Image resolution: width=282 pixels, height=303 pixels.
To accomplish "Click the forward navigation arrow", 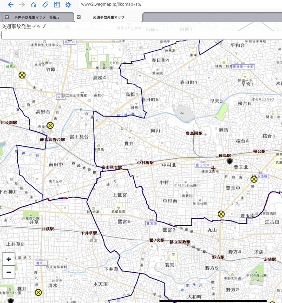I will coord(22,5).
